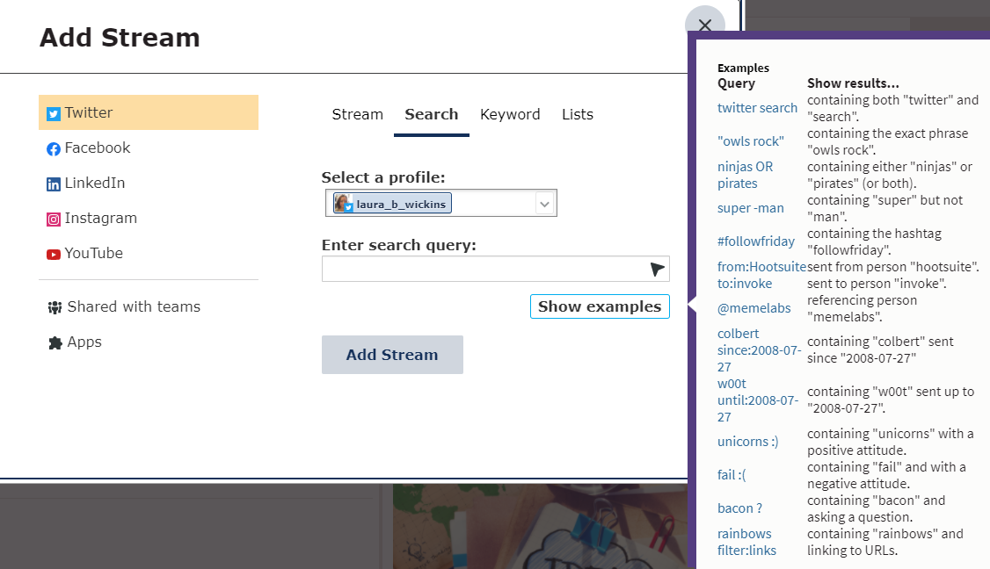Image resolution: width=990 pixels, height=569 pixels.
Task: Select YouTube in the network list
Action: pos(149,253)
